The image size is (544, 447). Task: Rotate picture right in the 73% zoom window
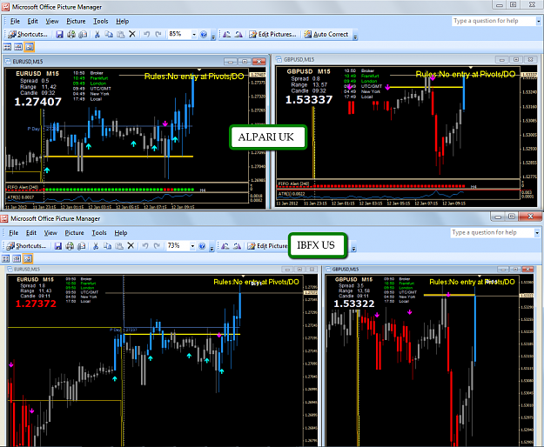[237, 246]
